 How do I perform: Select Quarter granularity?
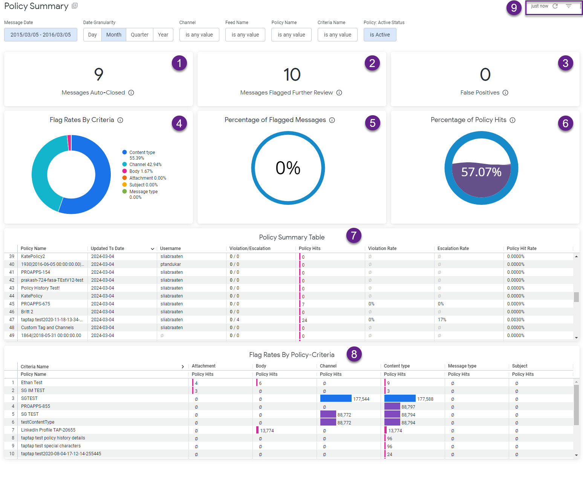(x=139, y=35)
